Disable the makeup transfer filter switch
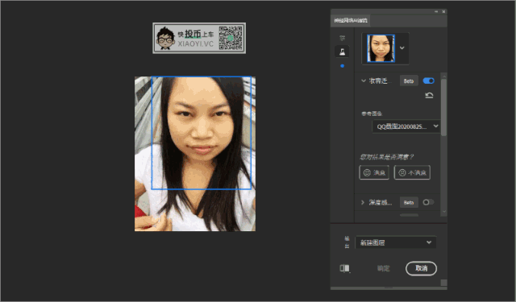Screen dimensions: 516x302 428,81
